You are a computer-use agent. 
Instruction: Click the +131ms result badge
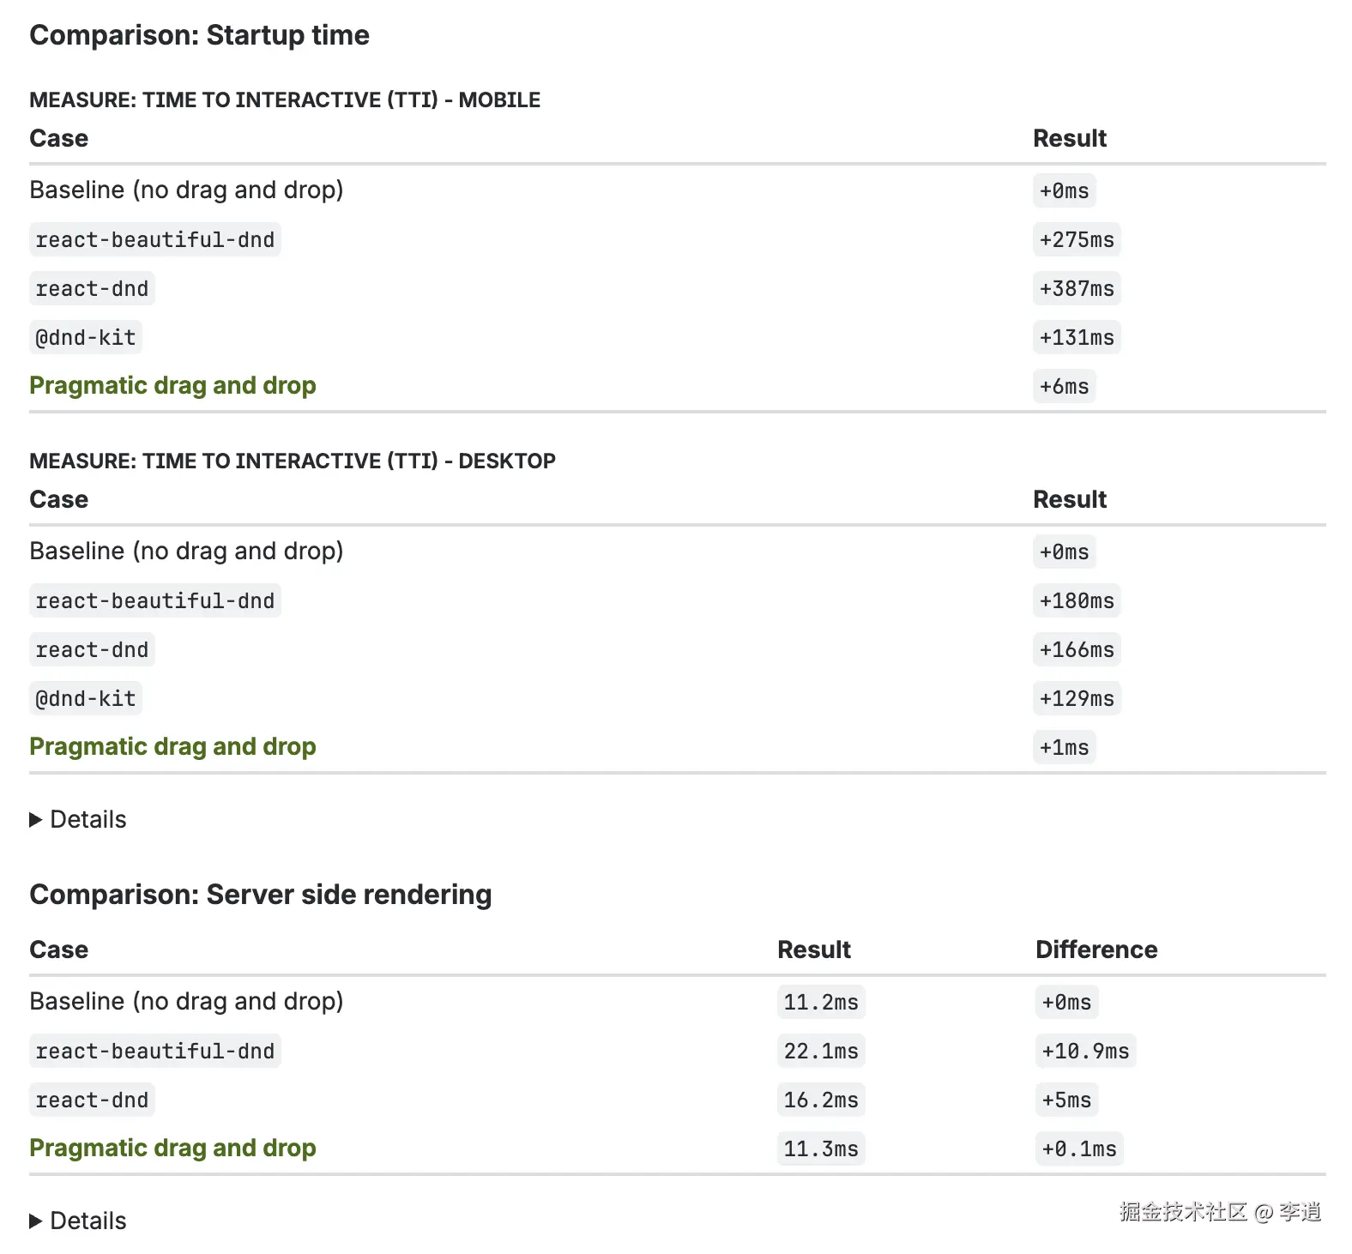(1076, 338)
